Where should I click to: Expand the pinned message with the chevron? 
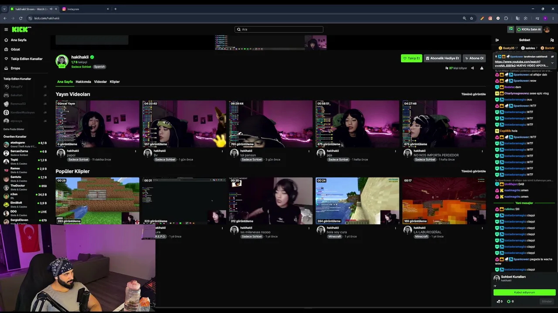click(552, 63)
